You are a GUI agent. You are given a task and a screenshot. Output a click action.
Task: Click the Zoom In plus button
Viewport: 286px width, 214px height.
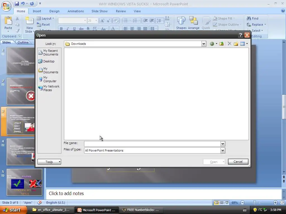click(x=275, y=203)
